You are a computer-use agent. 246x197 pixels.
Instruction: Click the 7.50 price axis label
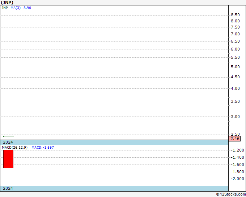[x=235, y=27]
